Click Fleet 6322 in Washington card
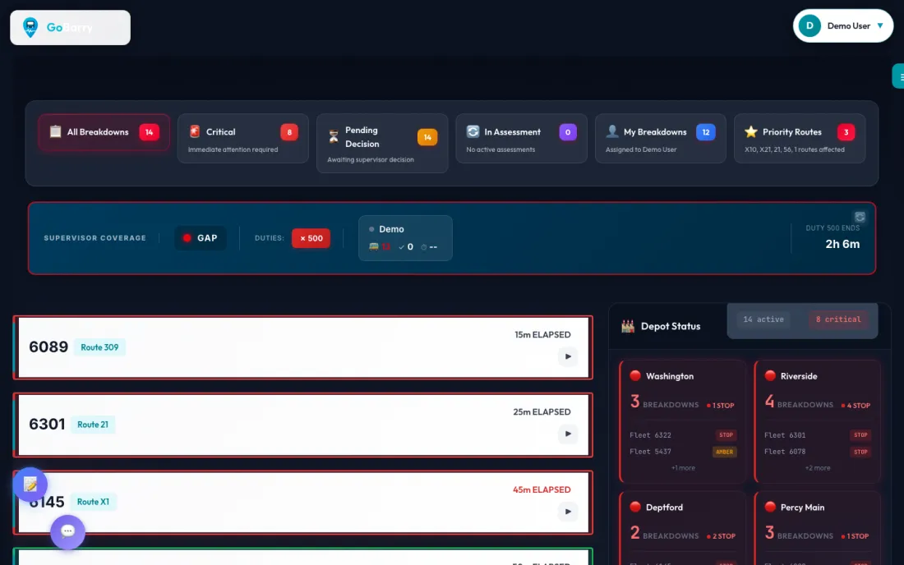904x565 pixels. coord(650,435)
